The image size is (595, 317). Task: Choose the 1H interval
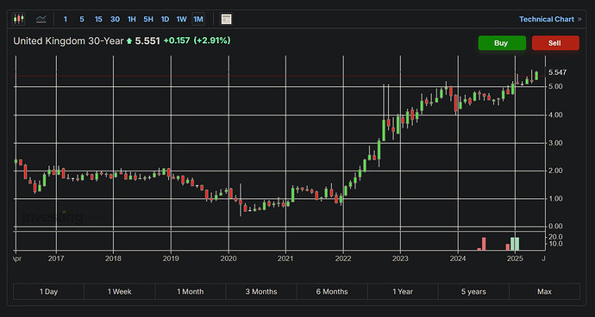pos(132,19)
